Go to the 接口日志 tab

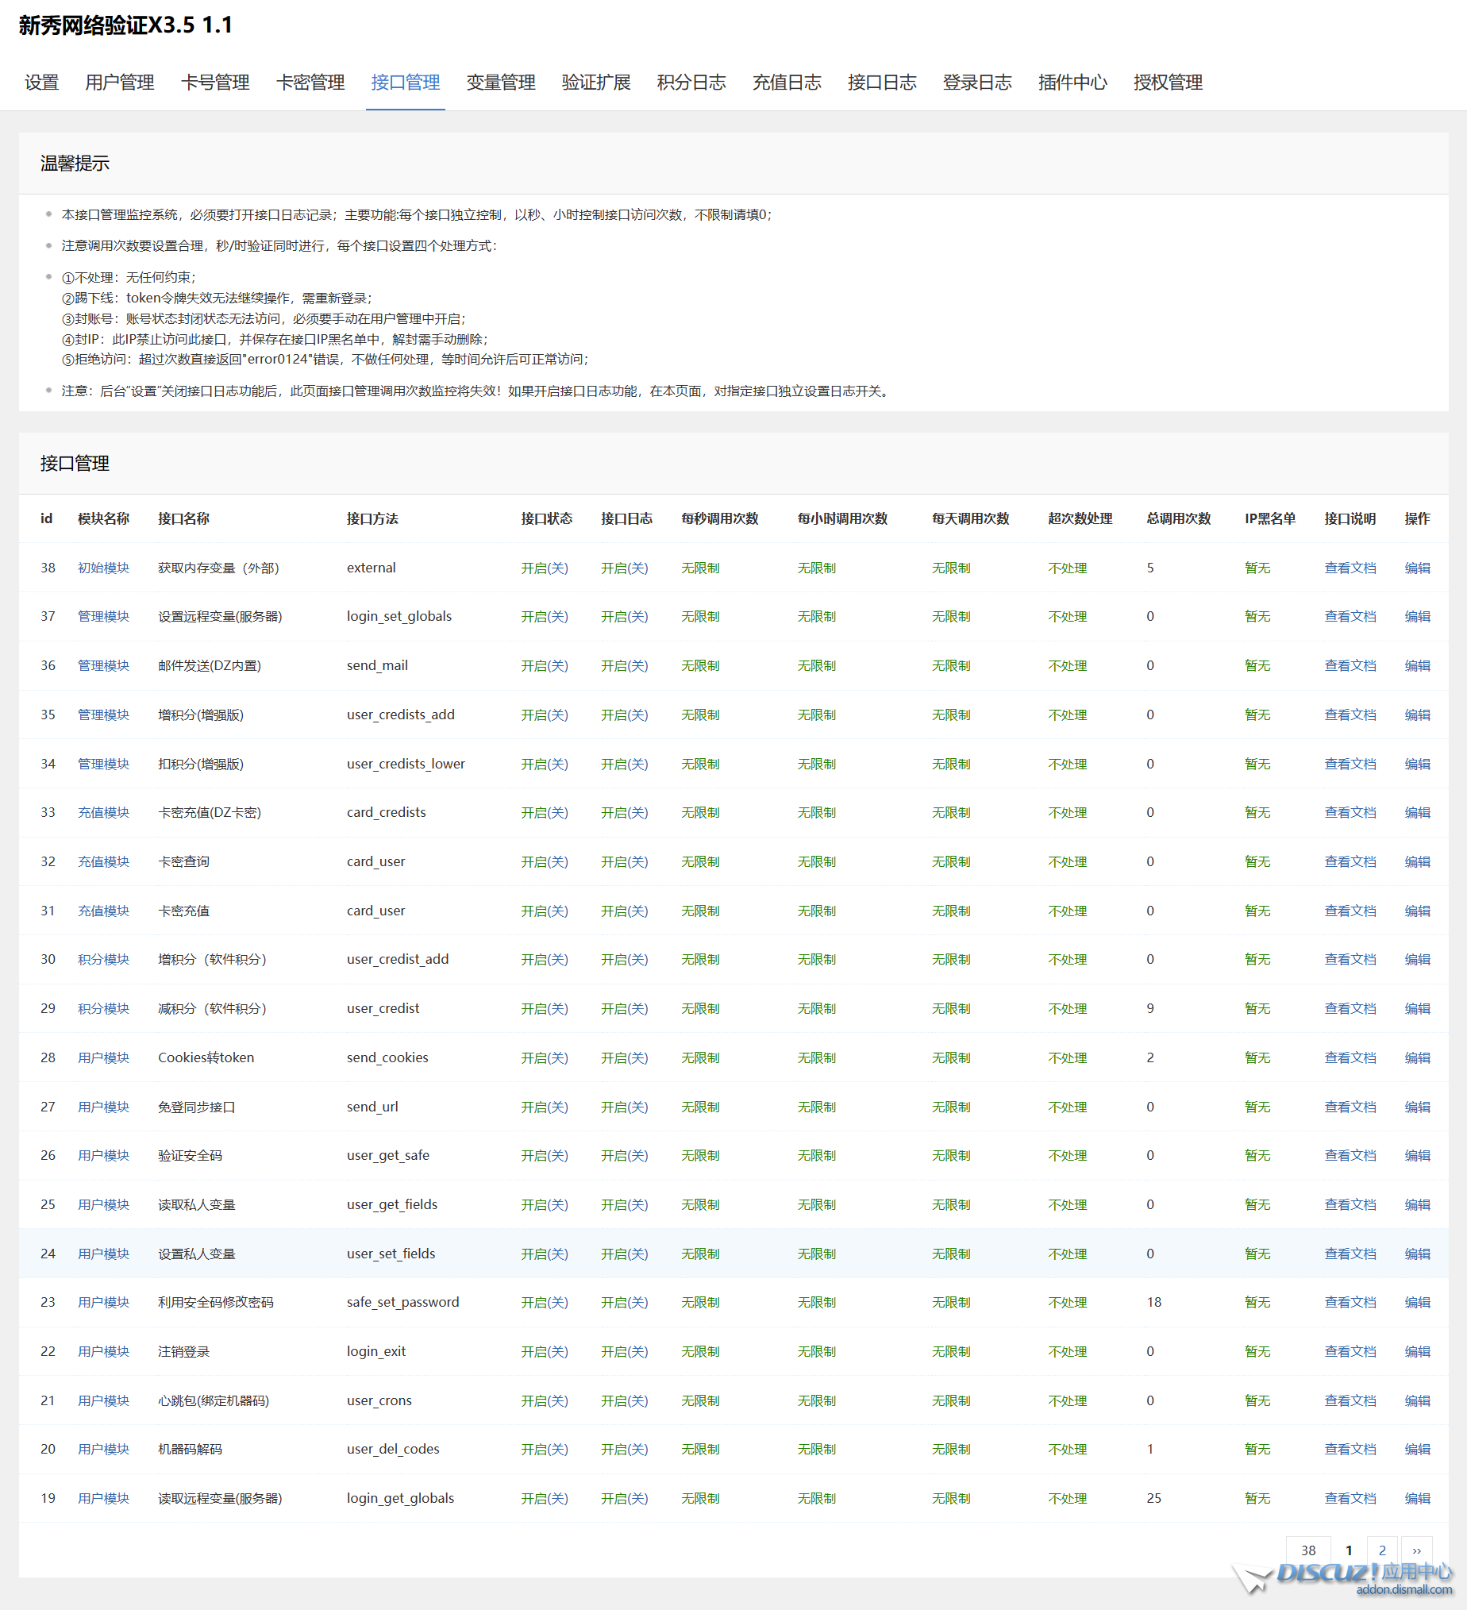coord(881,83)
